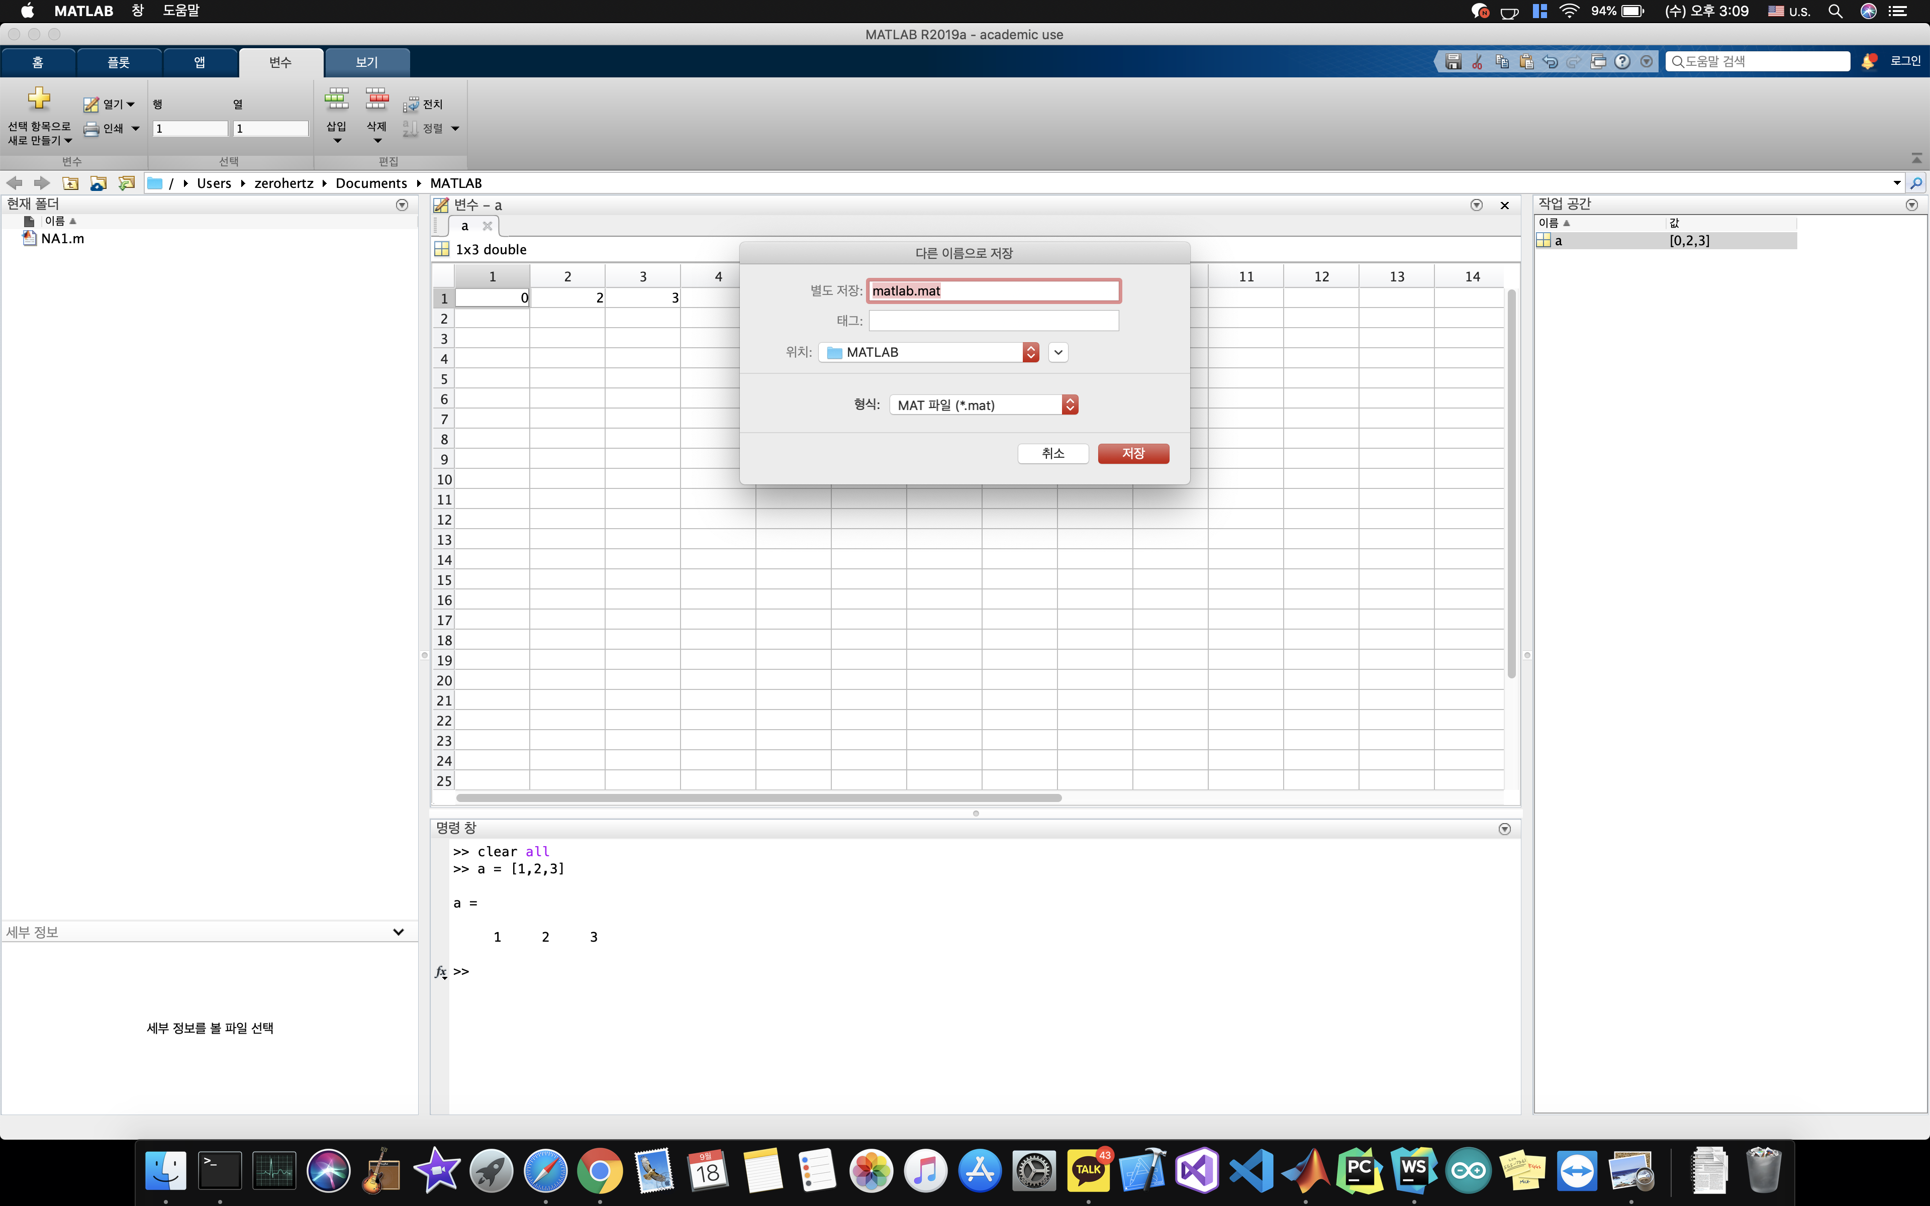1930x1206 pixels.
Task: Click the back arrow in folder toolbar
Action: pos(15,182)
